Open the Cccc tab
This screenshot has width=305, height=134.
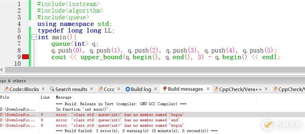point(109,89)
